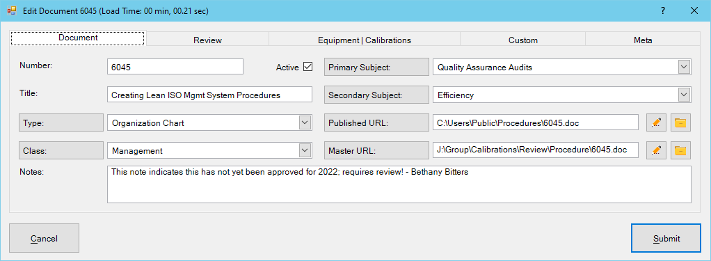Screen dimensions: 711x261
Task: Click the Master URL label button
Action: (376, 150)
